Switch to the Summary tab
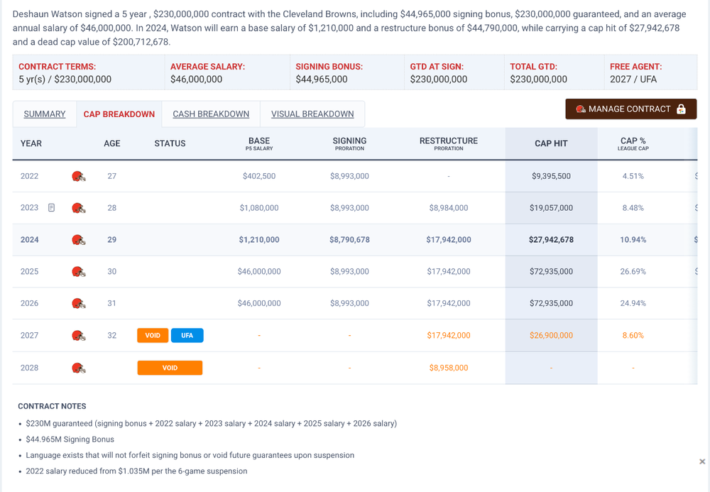This screenshot has width=710, height=492. pyautogui.click(x=45, y=114)
